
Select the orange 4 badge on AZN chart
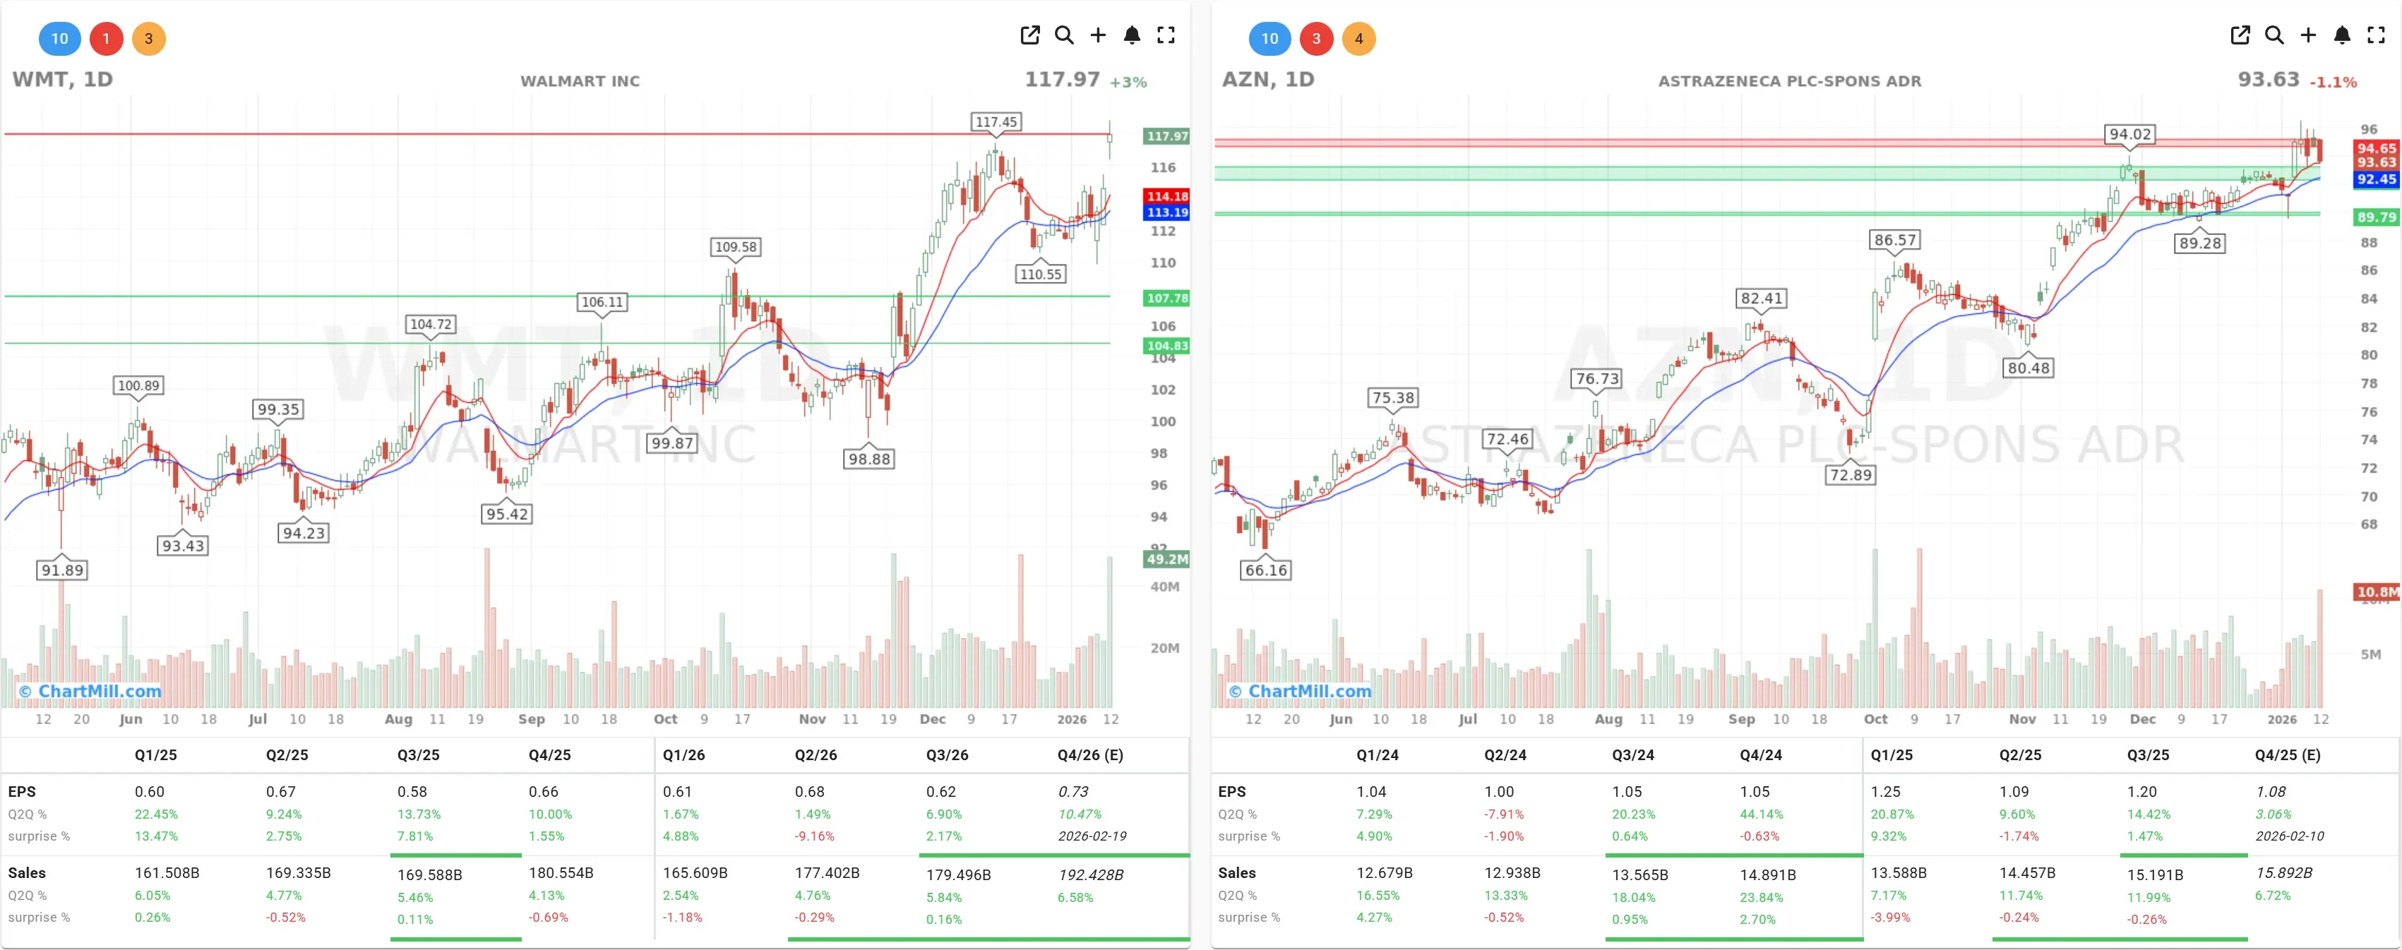coord(1360,38)
